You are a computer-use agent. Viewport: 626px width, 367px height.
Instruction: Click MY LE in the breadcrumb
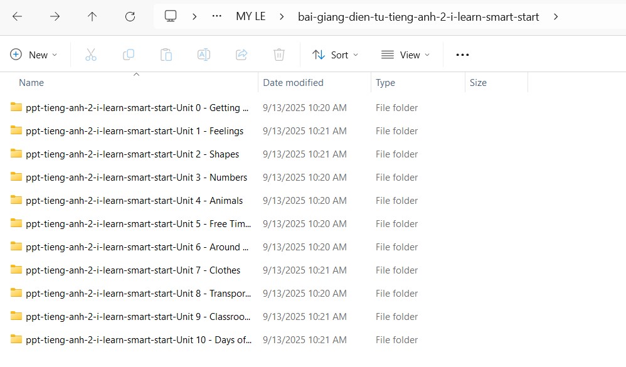point(250,17)
